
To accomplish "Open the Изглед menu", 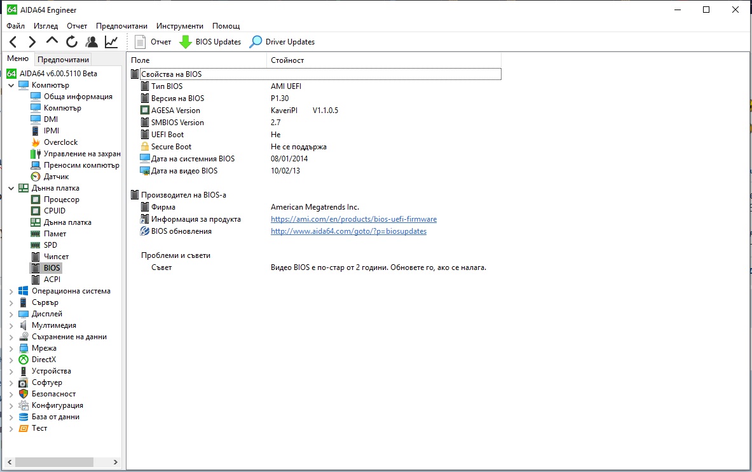I will (x=46, y=26).
